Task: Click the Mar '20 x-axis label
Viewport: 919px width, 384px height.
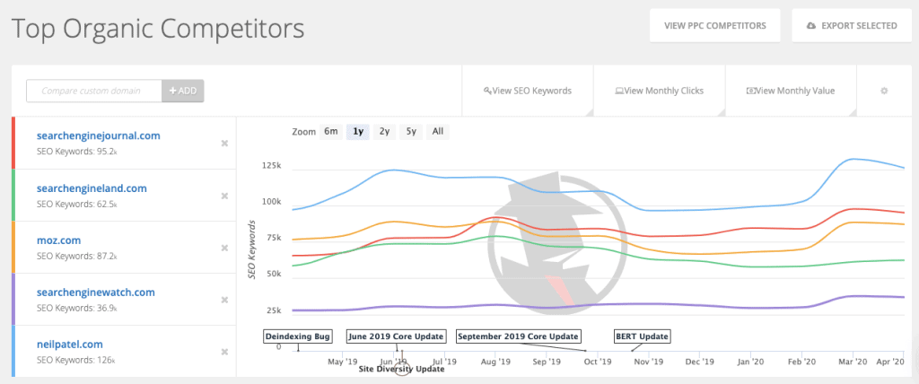Action: pyautogui.click(x=852, y=362)
